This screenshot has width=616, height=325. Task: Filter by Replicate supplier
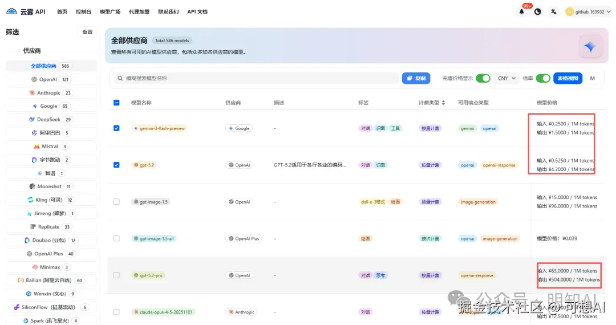tap(51, 226)
